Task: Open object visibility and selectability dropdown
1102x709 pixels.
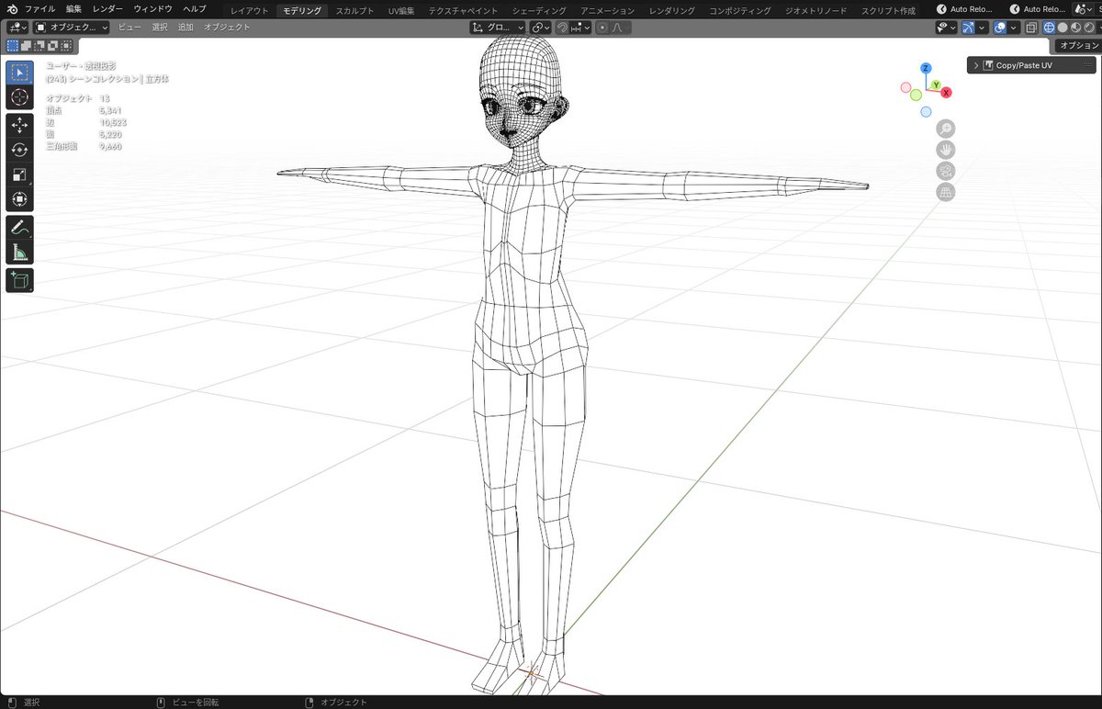Action: click(947, 28)
